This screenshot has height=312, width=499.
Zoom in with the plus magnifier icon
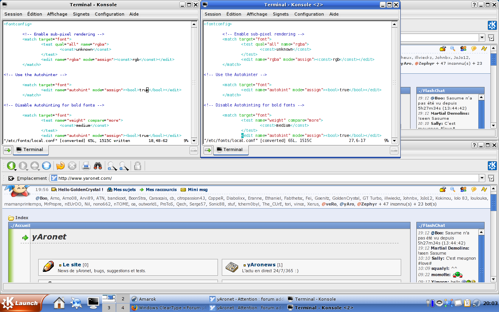112,166
